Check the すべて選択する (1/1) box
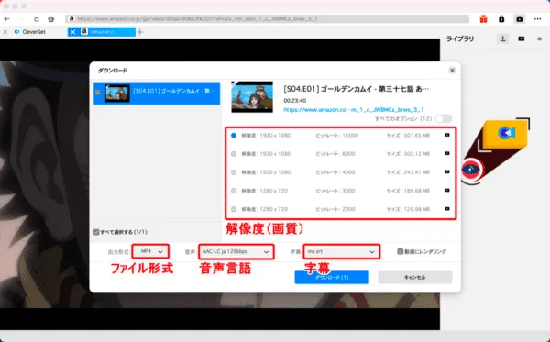This screenshot has width=550, height=342. 96,232
